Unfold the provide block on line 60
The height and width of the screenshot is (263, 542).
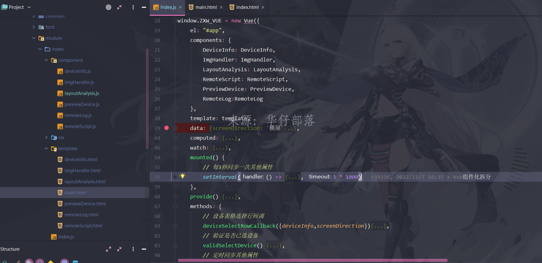tap(175, 197)
